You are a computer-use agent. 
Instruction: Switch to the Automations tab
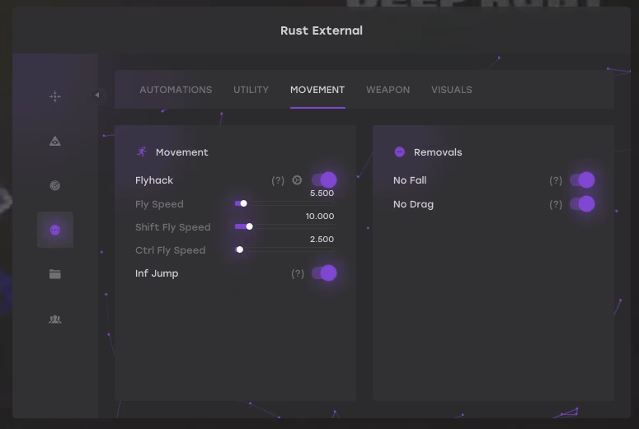[176, 90]
